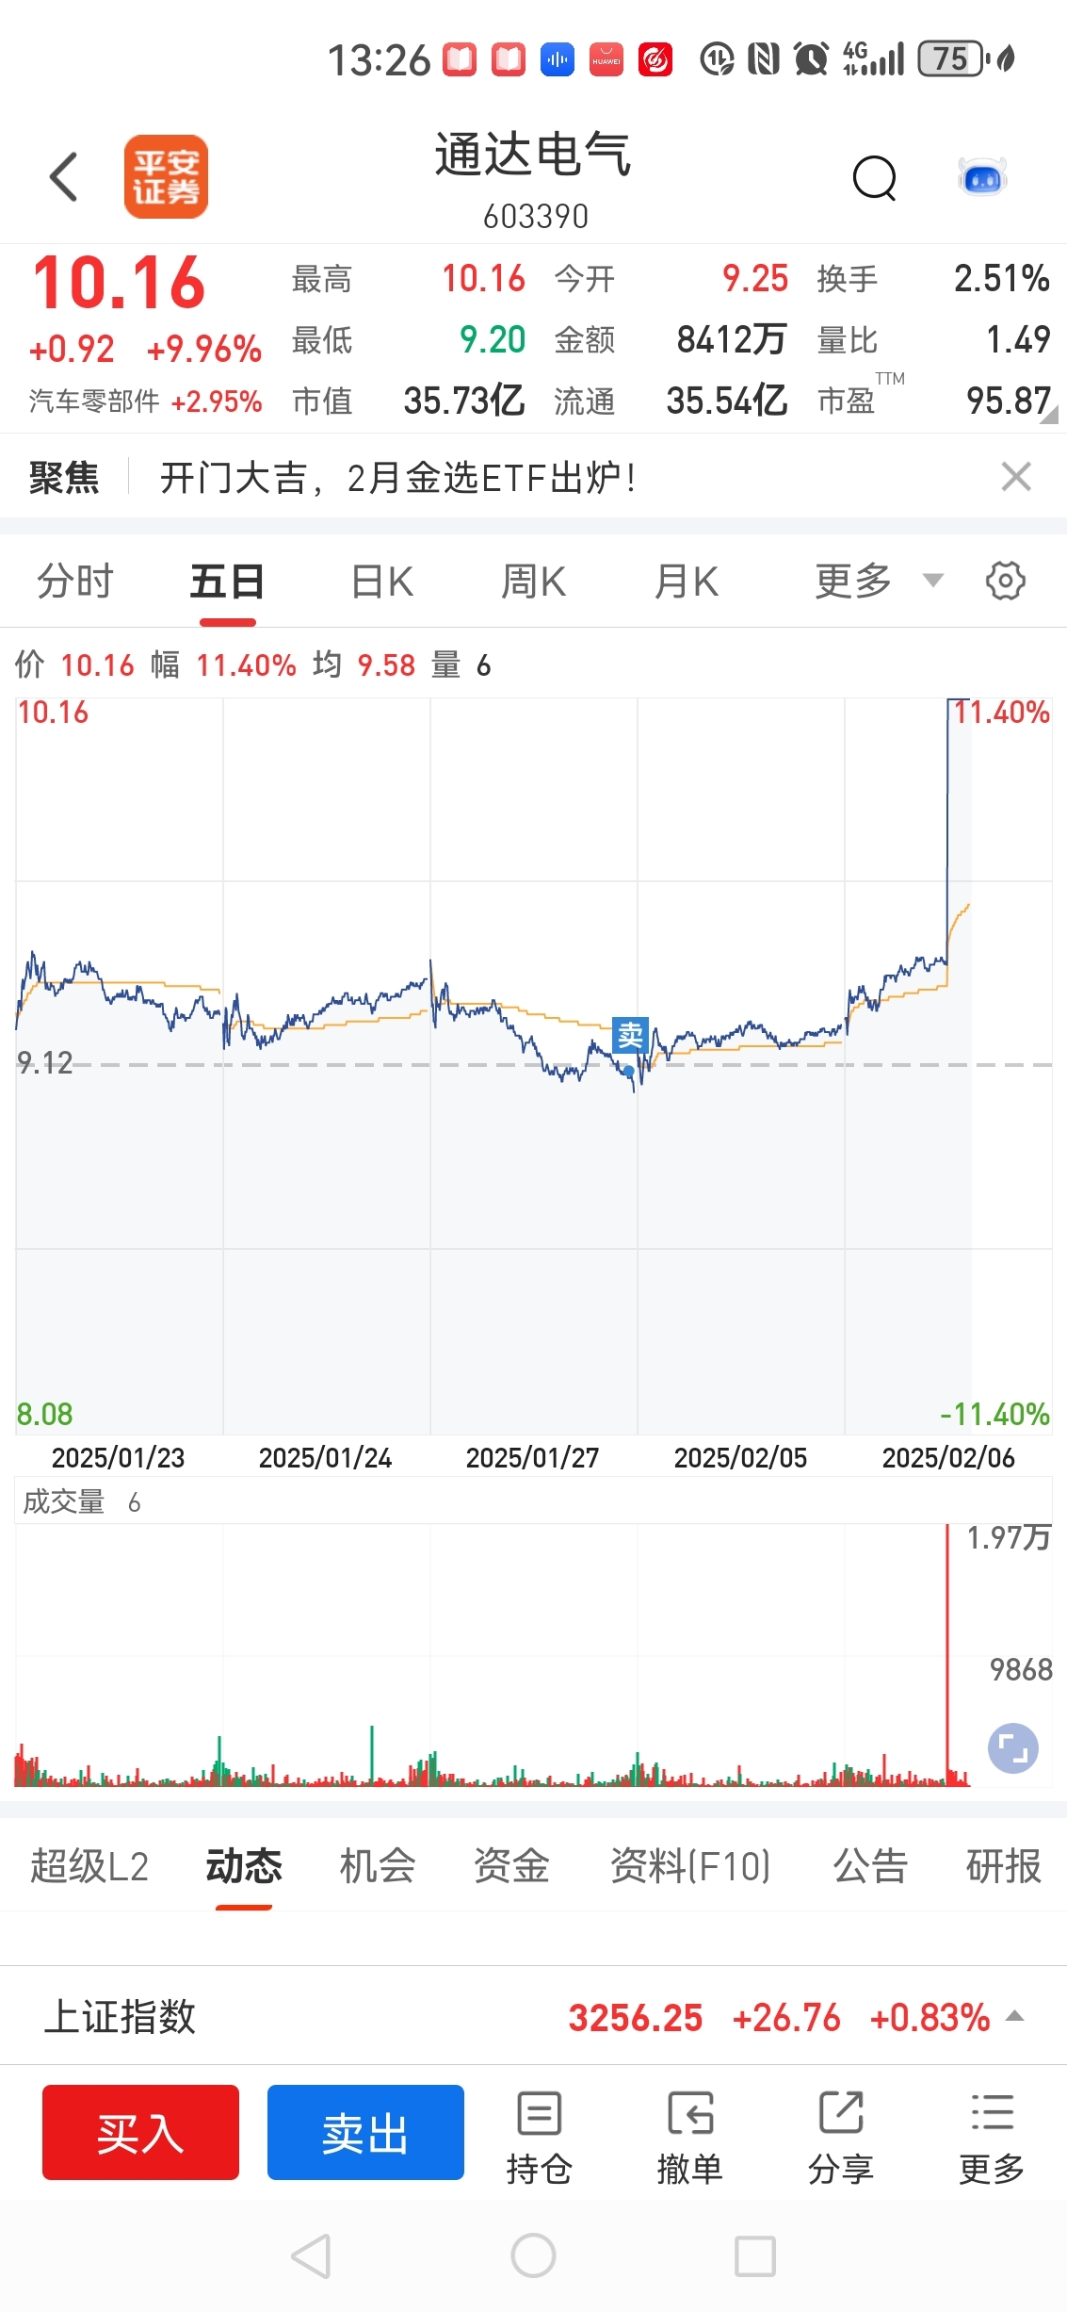Image resolution: width=1067 pixels, height=2312 pixels.
Task: Tap the fullscreen chart expand icon
Action: pyautogui.click(x=1012, y=1748)
